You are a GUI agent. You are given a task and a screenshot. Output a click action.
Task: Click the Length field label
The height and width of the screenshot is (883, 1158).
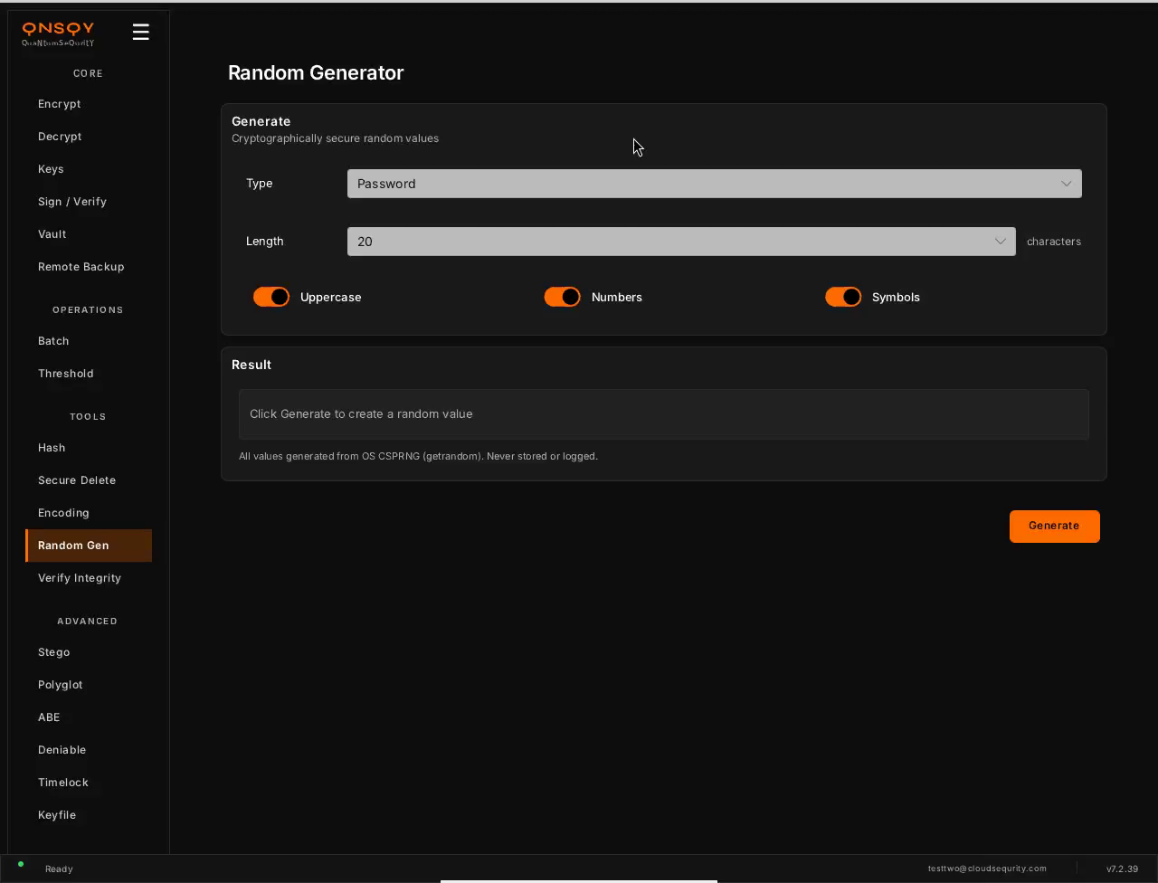click(265, 242)
